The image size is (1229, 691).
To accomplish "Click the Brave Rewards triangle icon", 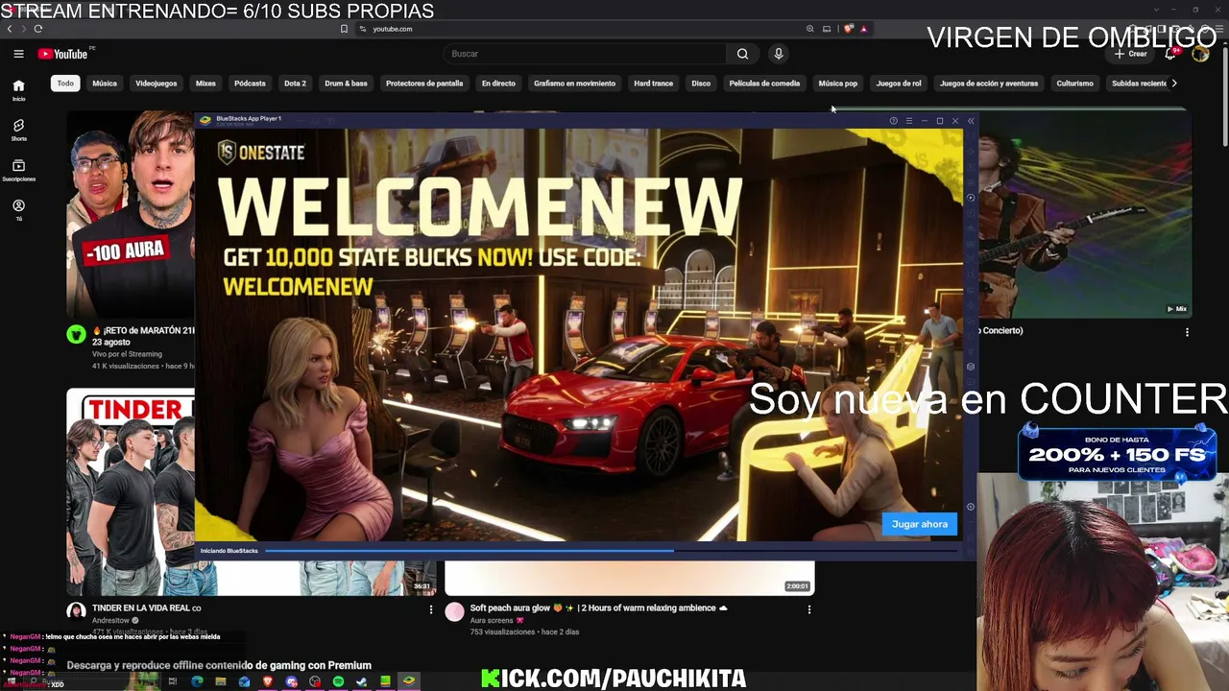I will pyautogui.click(x=863, y=29).
